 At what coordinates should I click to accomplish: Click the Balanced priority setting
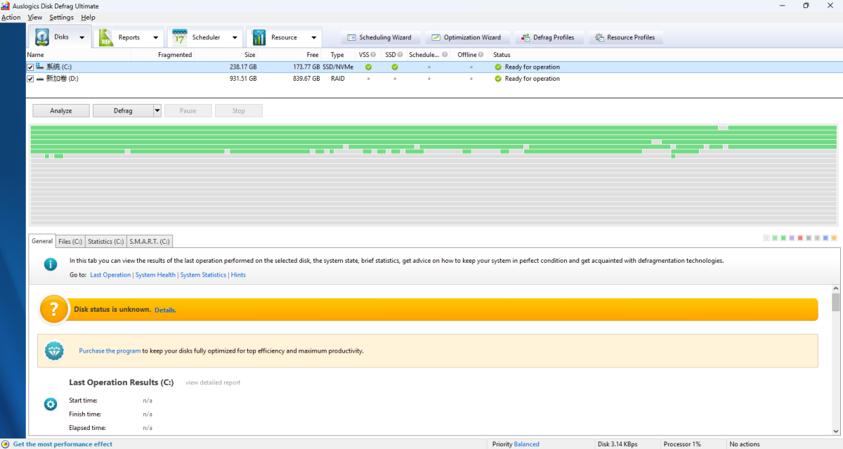(526, 444)
